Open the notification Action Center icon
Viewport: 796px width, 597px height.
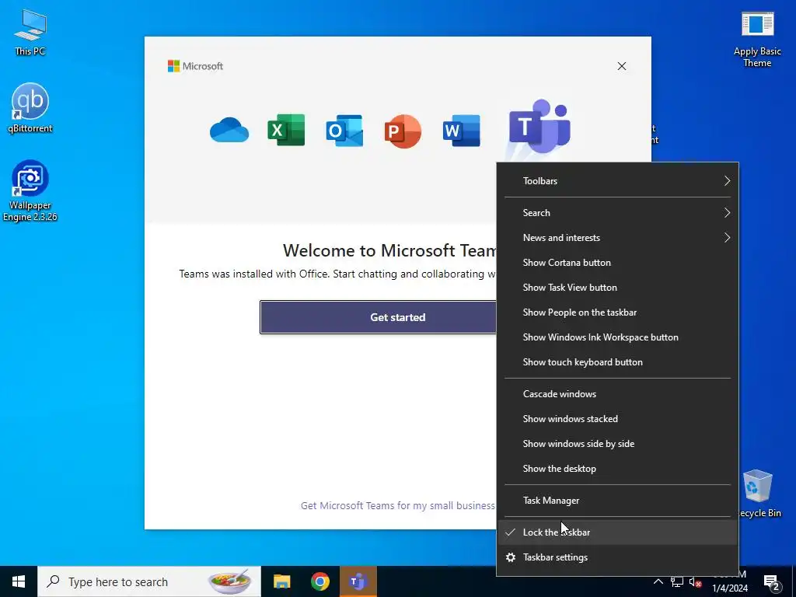click(x=772, y=582)
